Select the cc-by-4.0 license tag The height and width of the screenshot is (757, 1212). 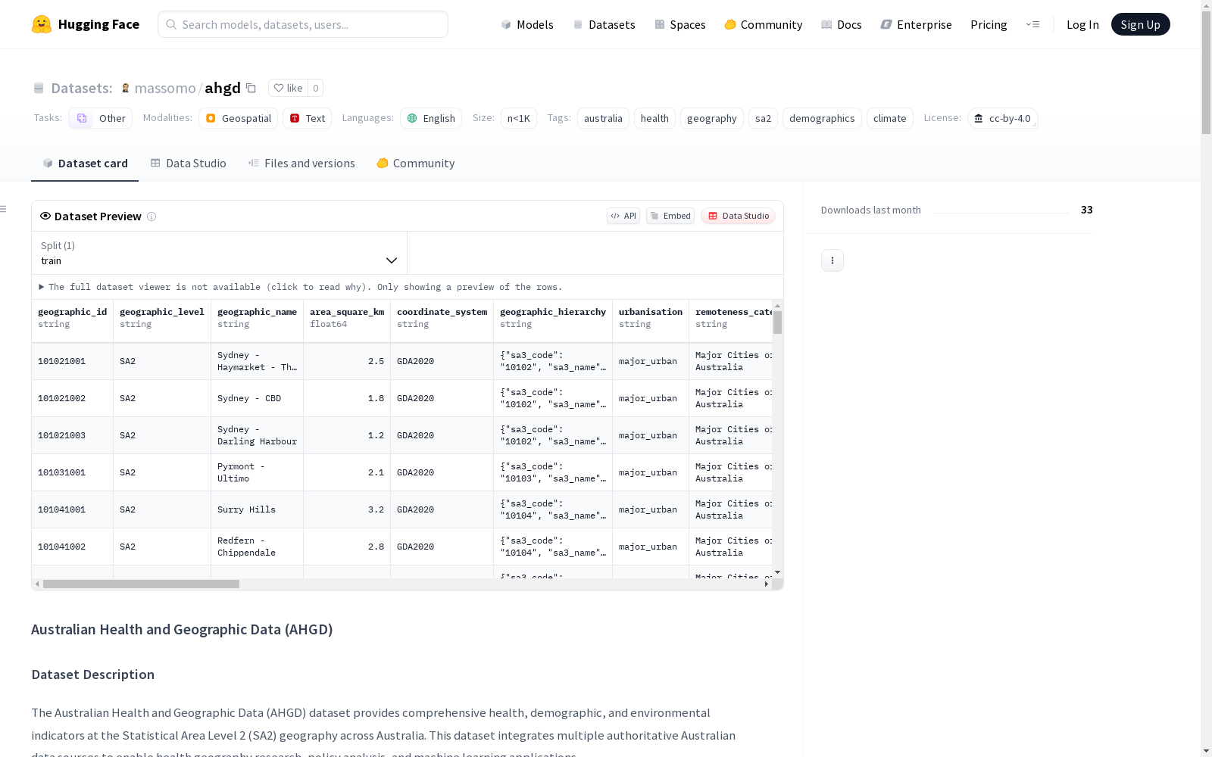click(x=1003, y=118)
